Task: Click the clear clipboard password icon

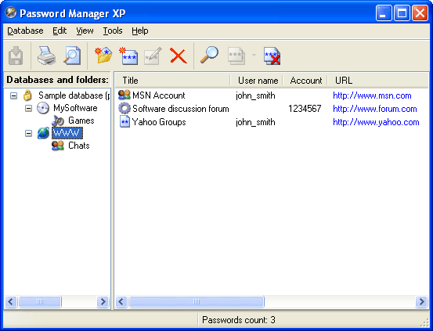Action: click(x=272, y=56)
